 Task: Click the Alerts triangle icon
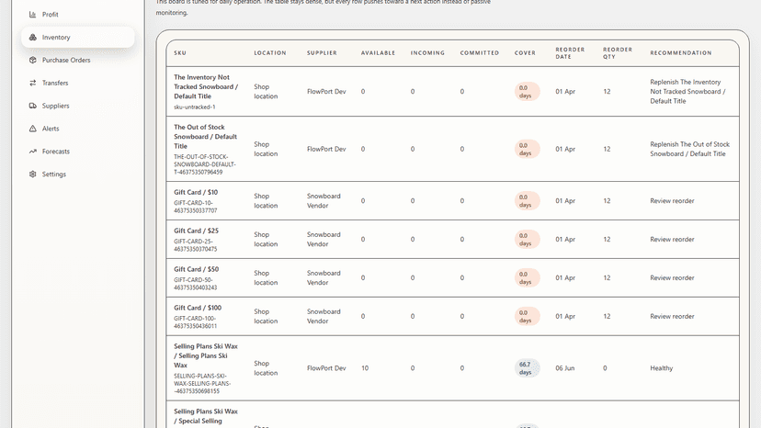pos(32,129)
